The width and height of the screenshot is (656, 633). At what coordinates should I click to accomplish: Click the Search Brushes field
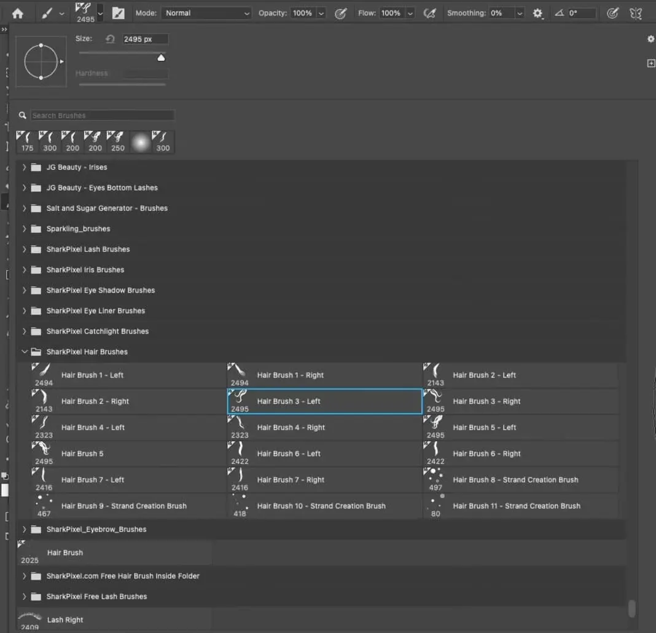[x=102, y=116]
